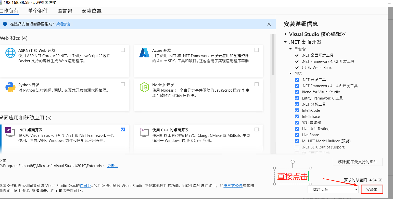Uncheck the .NET 开发工具 optional component

pos(297,80)
